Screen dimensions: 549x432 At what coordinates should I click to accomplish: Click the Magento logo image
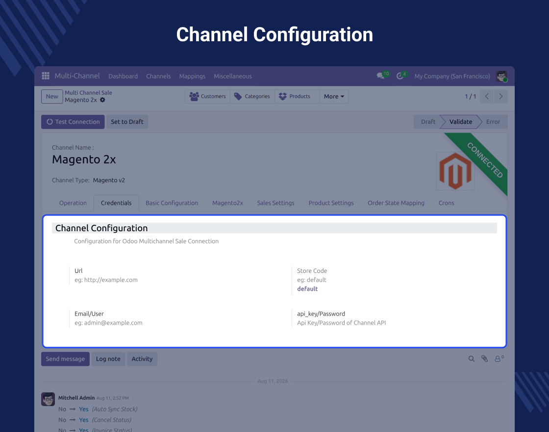coord(455,171)
